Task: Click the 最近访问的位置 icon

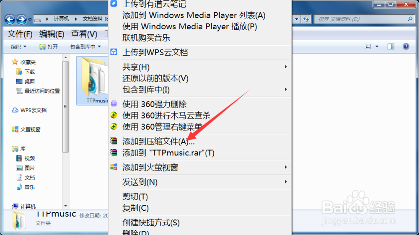Action: pyautogui.click(x=19, y=91)
